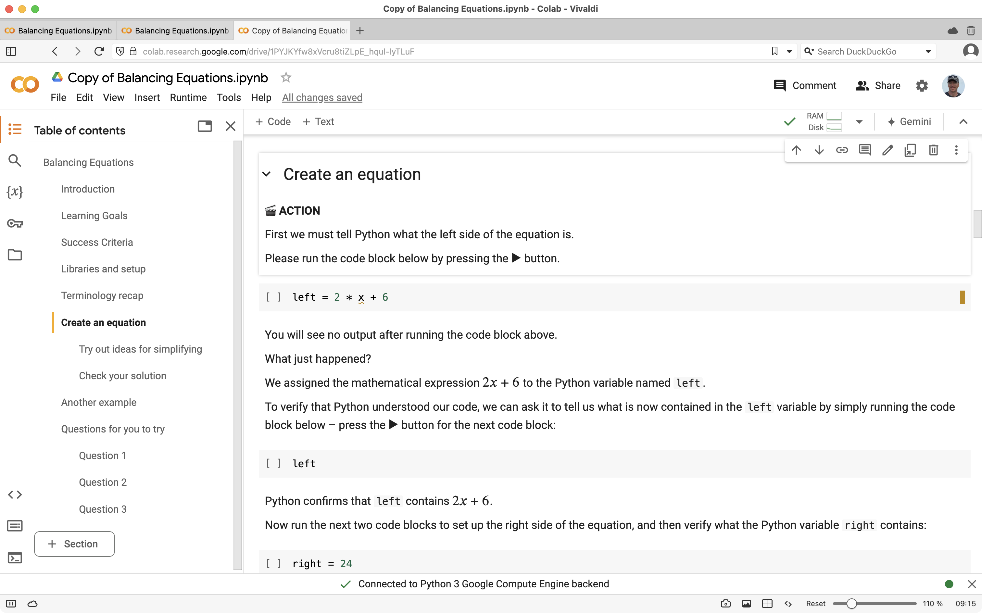
Task: Open more cell actions menu
Action: [956, 150]
